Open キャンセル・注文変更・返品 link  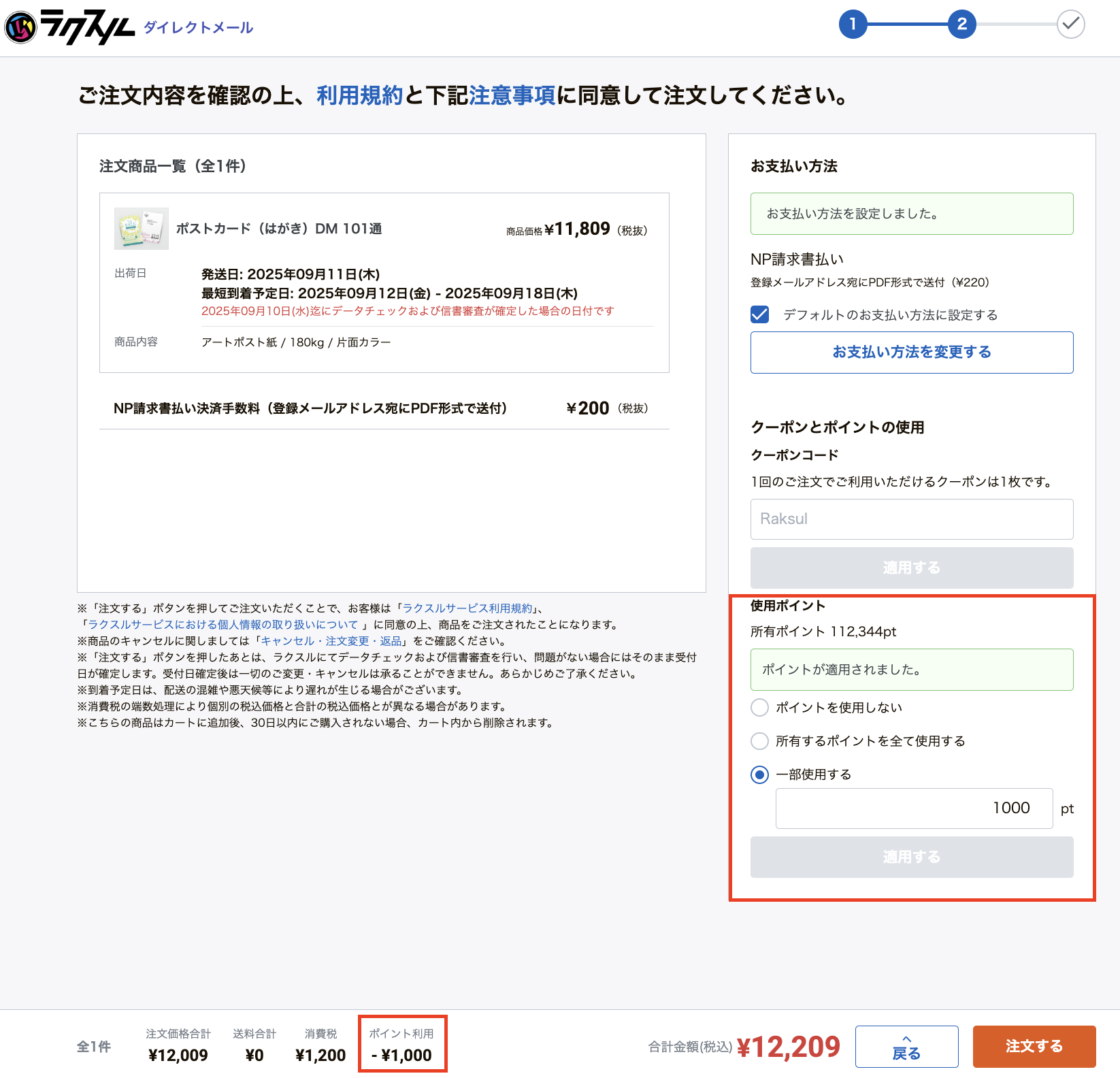[331, 641]
